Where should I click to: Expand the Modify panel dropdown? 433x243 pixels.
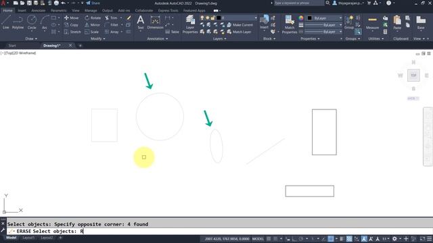[x=97, y=39]
